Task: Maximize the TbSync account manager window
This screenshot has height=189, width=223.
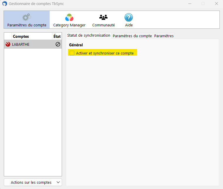Action: click(x=203, y=4)
